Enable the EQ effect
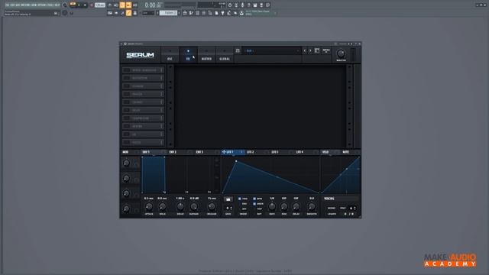This screenshot has height=275, width=489. pos(126,134)
